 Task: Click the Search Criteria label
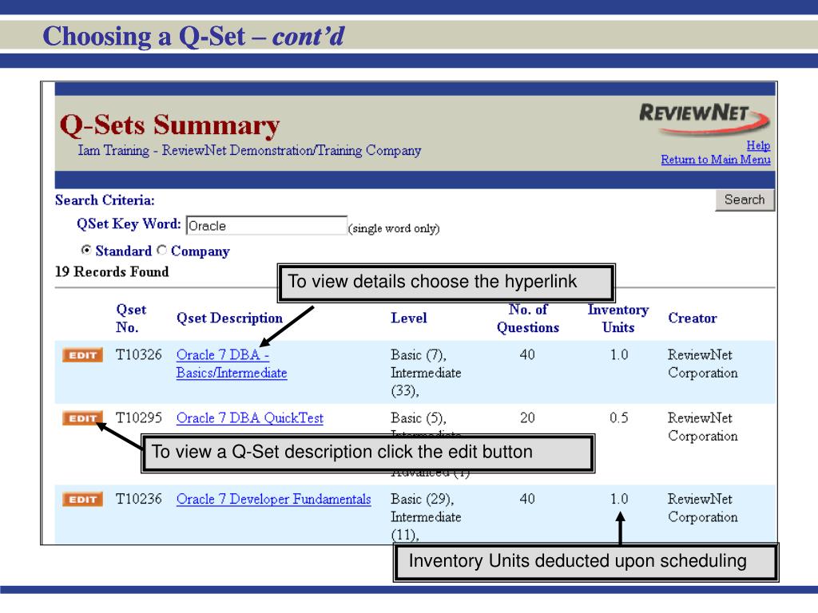105,200
